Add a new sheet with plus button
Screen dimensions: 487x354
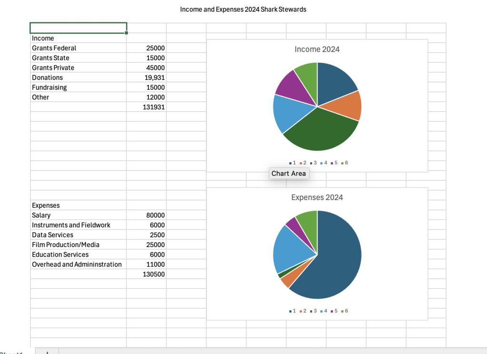(x=47, y=352)
